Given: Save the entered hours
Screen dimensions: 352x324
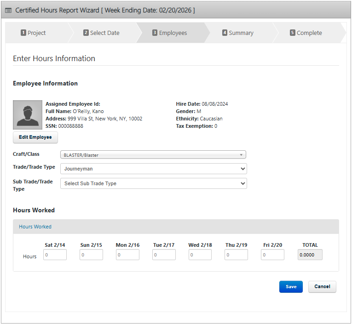Looking at the screenshot, I should click(291, 287).
